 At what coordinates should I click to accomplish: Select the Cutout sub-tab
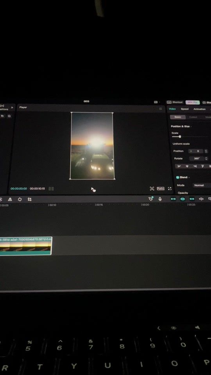pos(193,117)
